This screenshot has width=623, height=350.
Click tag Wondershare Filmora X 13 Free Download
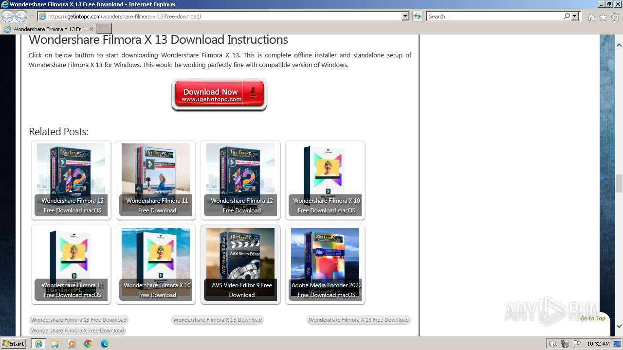pyautogui.click(x=359, y=320)
